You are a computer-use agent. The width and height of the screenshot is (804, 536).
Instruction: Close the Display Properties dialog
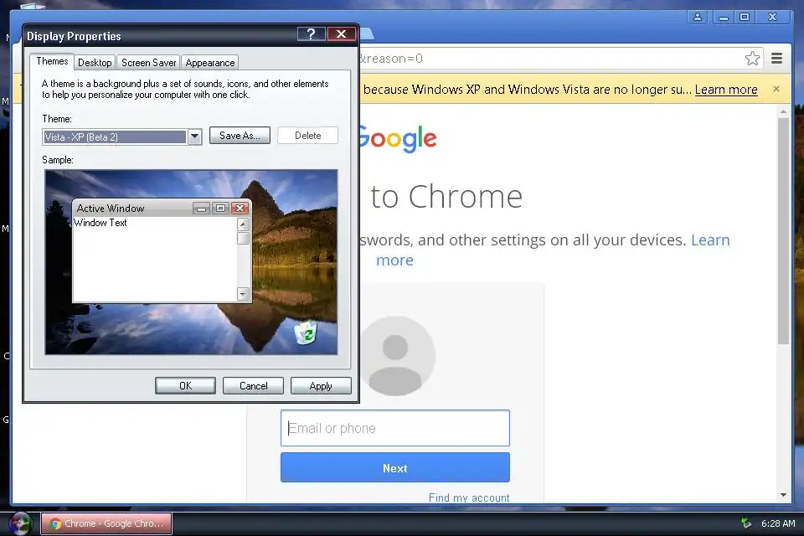point(341,34)
